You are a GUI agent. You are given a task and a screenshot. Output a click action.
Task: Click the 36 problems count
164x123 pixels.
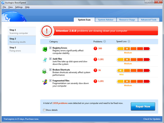(99, 70)
